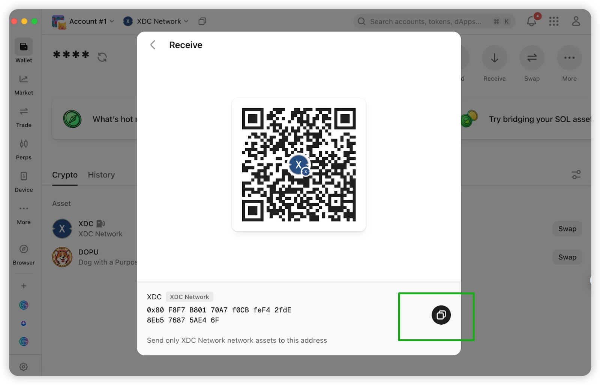Viewport: 600px width, 385px height.
Task: Click Swap button for DOPU asset
Action: click(x=567, y=257)
